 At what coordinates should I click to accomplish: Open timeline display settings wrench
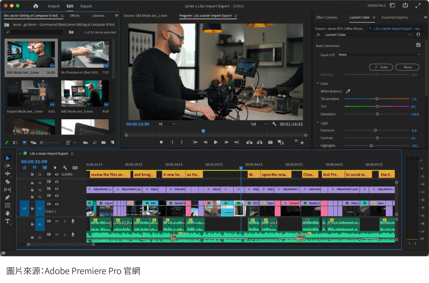pyautogui.click(x=65, y=168)
